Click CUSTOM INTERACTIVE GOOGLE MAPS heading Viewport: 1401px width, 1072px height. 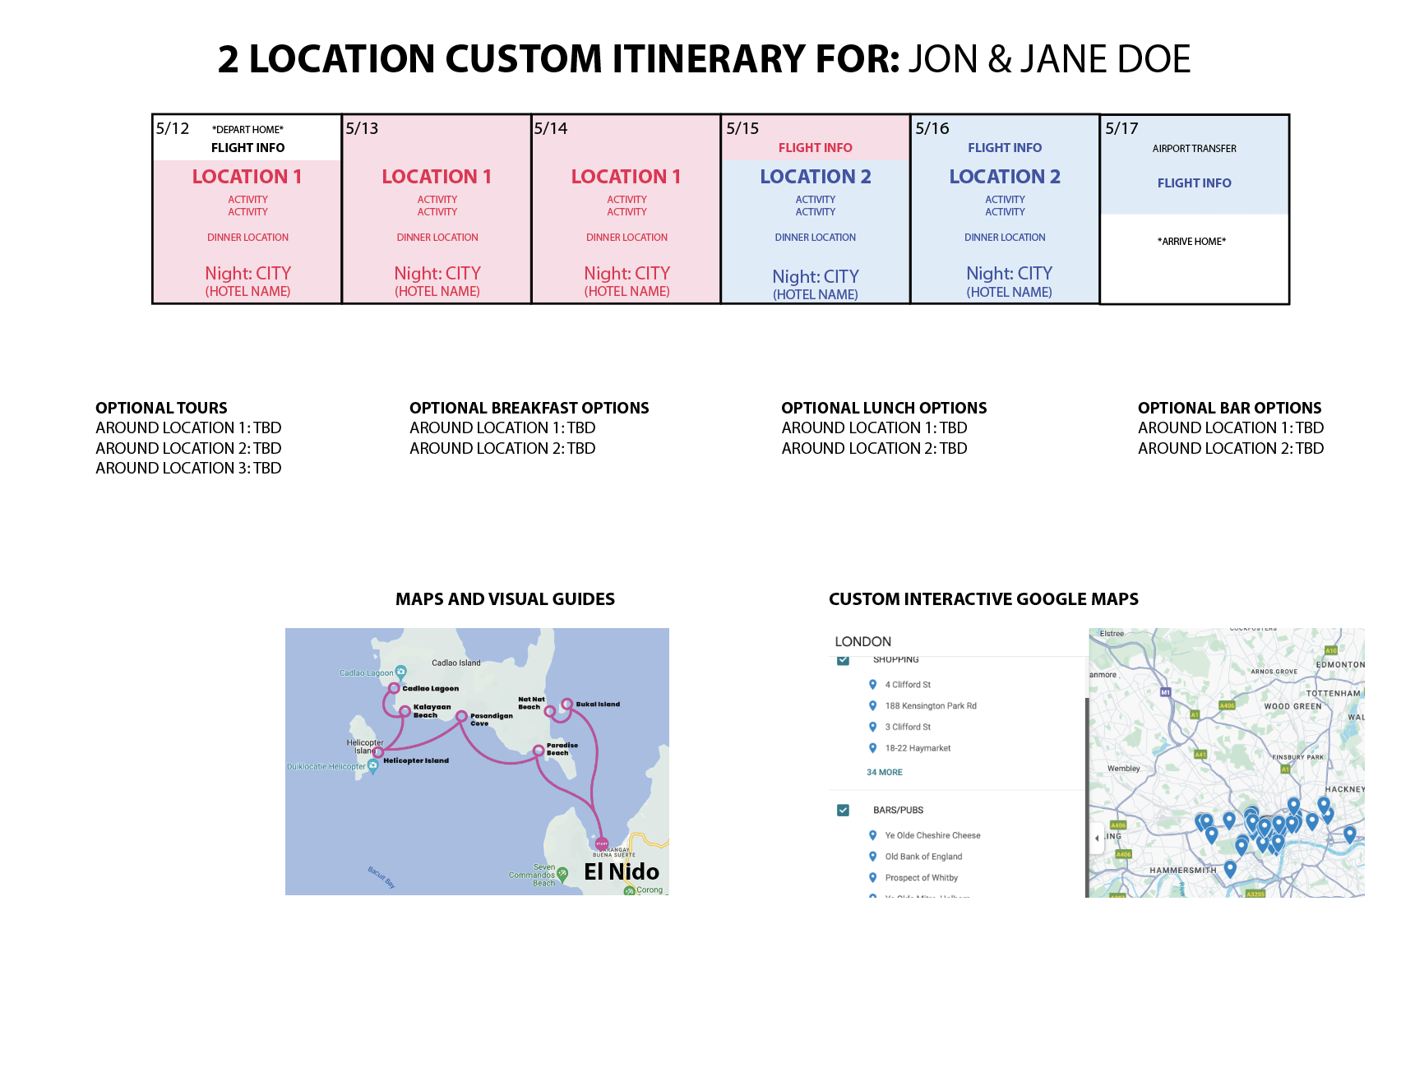983,599
